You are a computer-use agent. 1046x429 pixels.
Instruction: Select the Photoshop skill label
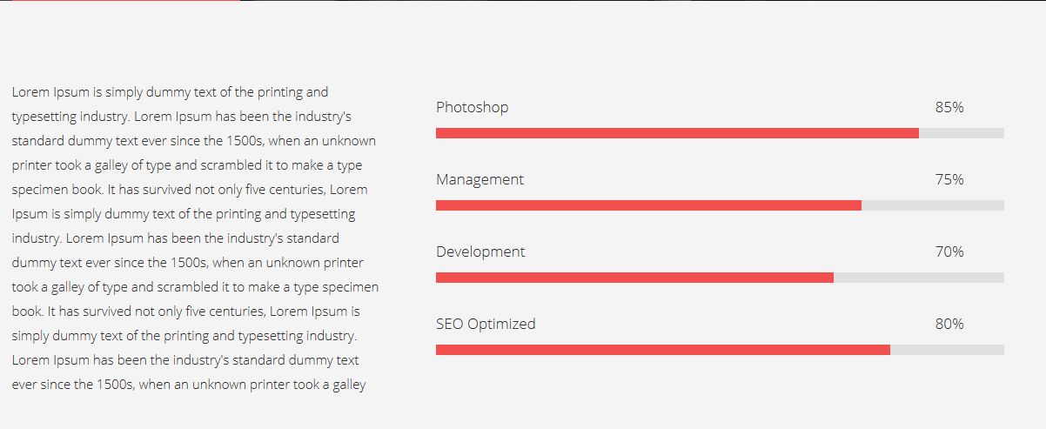coord(472,107)
